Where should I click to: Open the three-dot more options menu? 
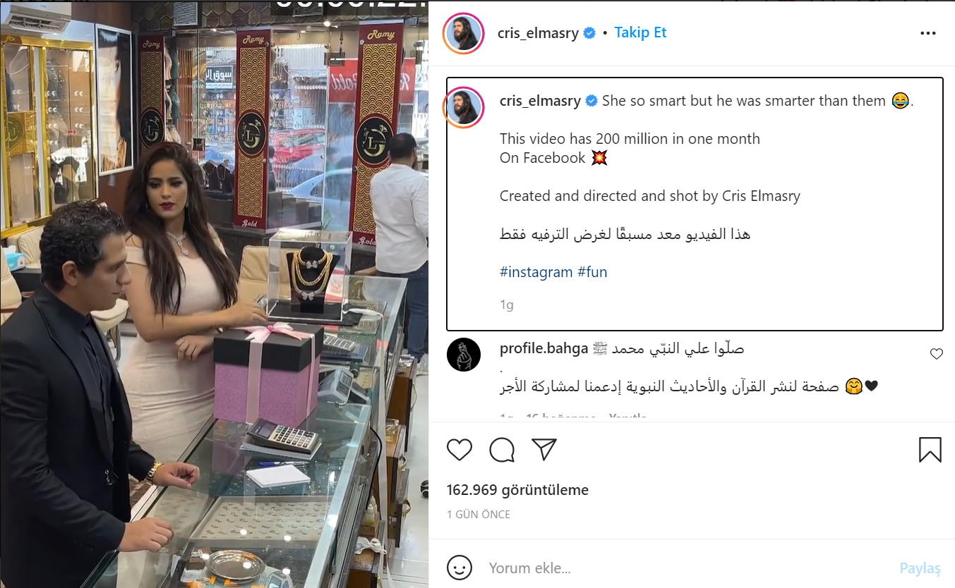pyautogui.click(x=927, y=33)
